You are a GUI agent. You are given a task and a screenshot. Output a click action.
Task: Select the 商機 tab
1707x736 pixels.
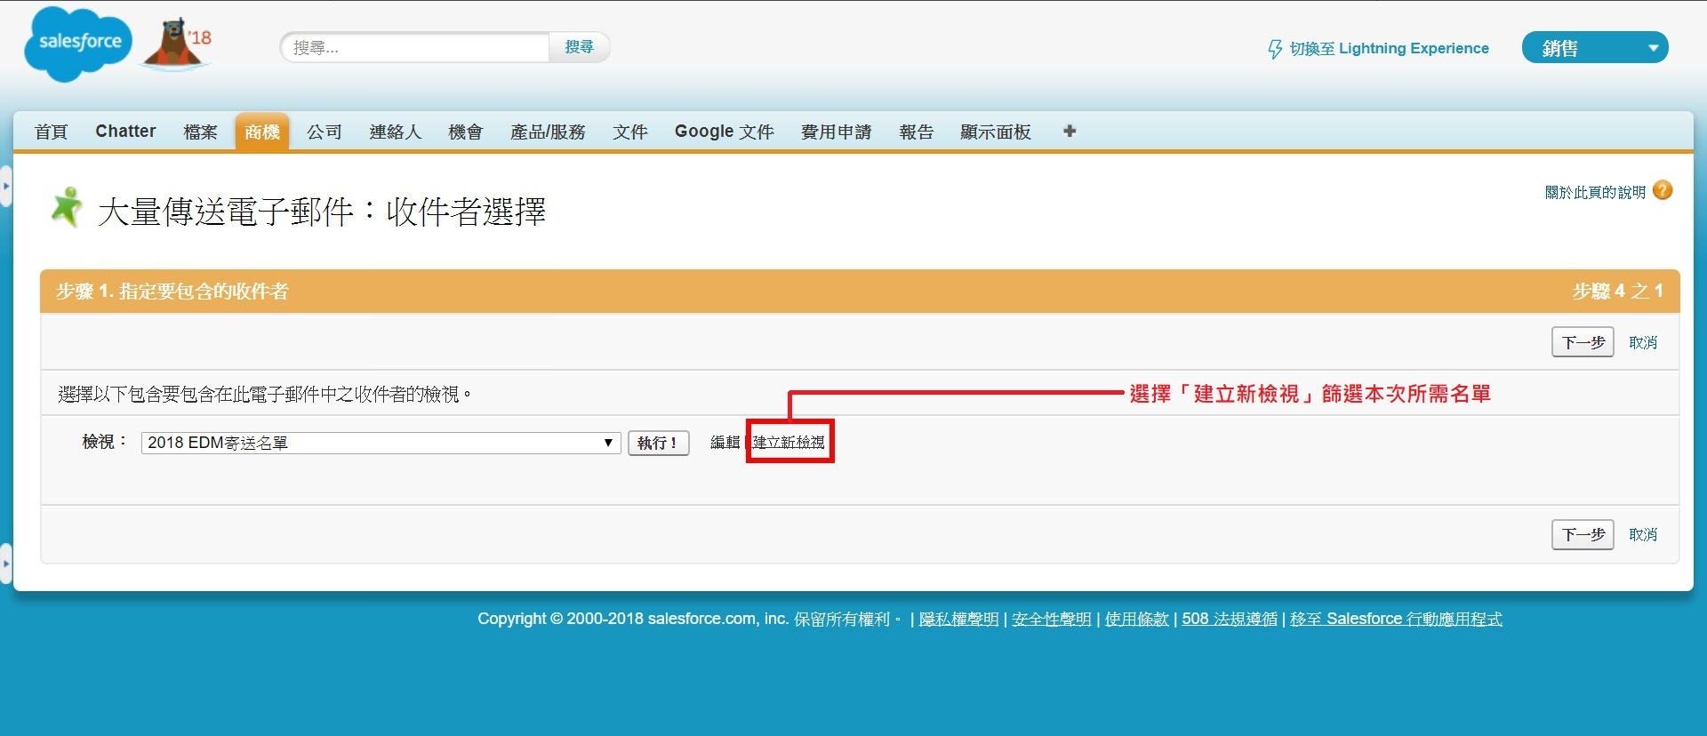[262, 132]
